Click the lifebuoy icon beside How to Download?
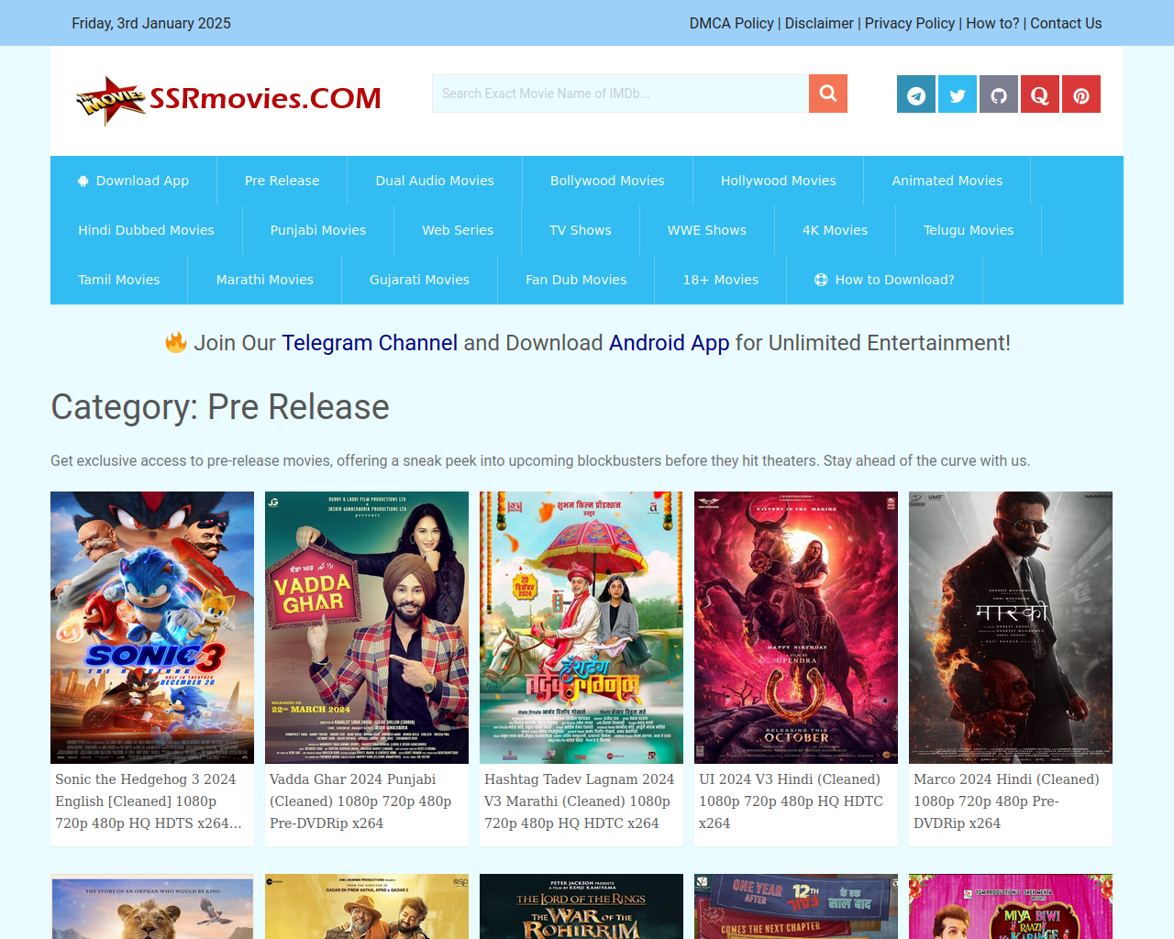Viewport: 1174px width, 939px height. pyautogui.click(x=821, y=280)
